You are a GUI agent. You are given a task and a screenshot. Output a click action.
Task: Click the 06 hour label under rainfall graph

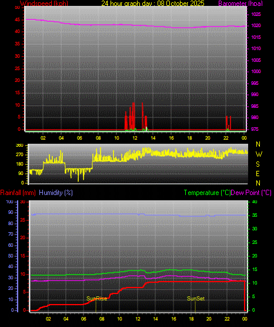coord(83,319)
